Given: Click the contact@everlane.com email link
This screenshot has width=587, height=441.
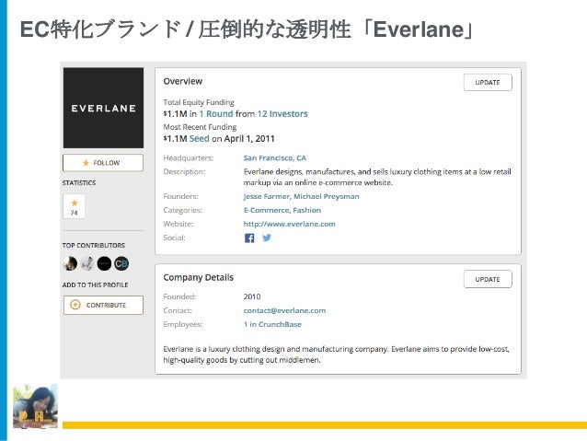Looking at the screenshot, I should [284, 310].
